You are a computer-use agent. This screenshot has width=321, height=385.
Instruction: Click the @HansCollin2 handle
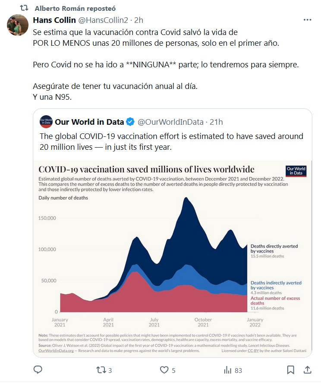coord(104,20)
